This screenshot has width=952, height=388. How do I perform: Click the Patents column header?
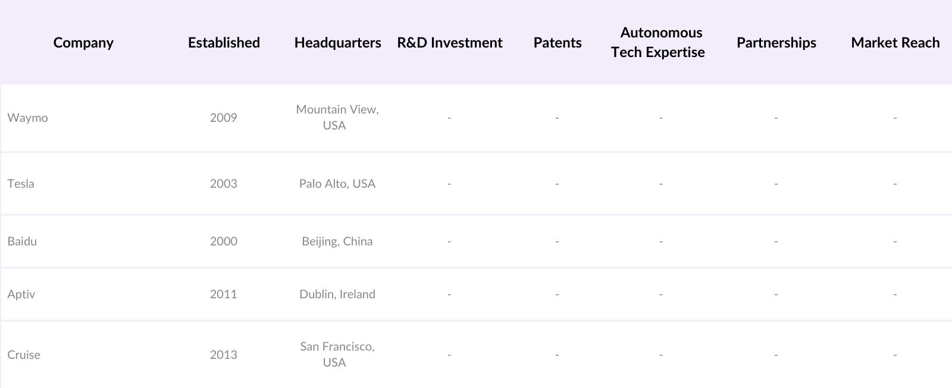click(x=557, y=42)
